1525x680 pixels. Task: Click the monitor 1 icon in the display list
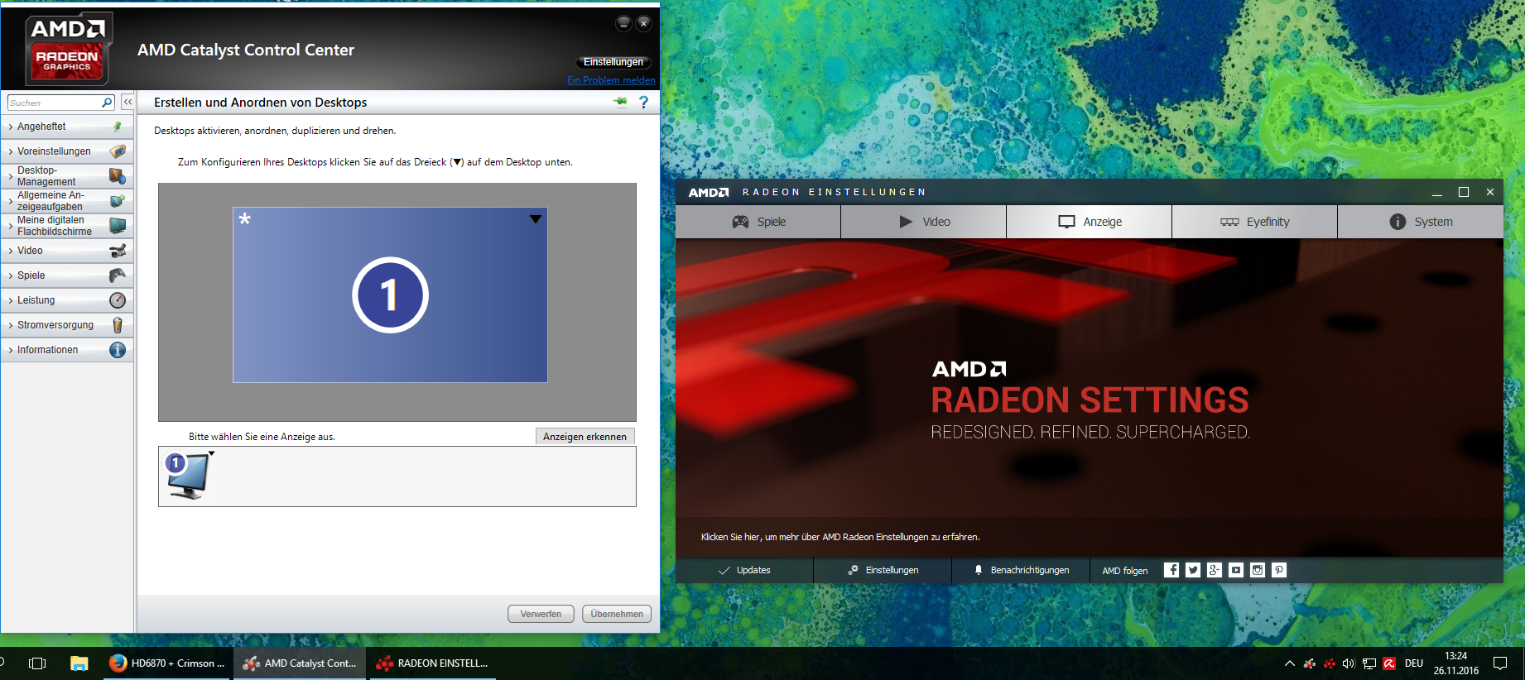pos(189,476)
